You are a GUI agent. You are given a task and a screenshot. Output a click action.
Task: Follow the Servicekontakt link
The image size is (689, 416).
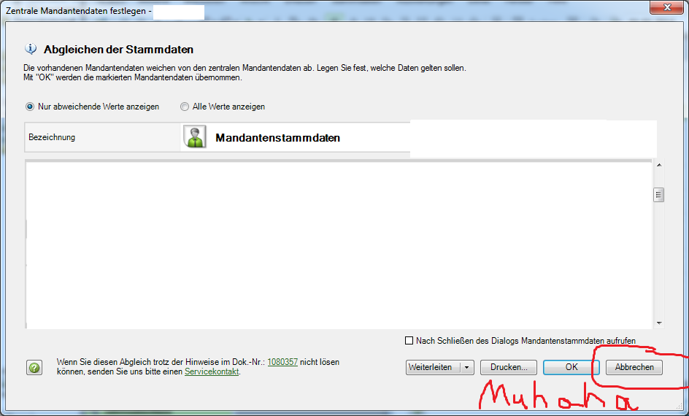pyautogui.click(x=211, y=371)
